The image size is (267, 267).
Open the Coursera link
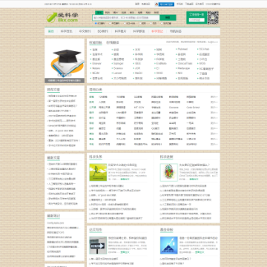point(174,108)
